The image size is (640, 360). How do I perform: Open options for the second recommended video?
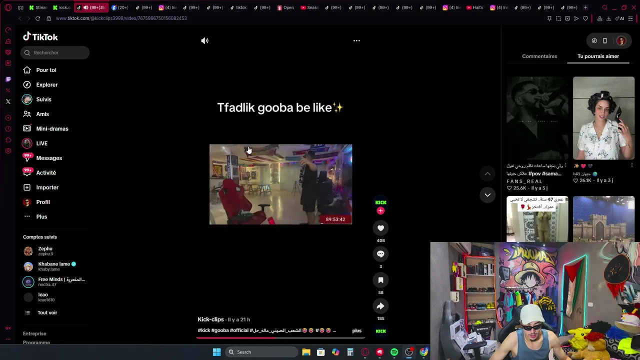coord(631,165)
